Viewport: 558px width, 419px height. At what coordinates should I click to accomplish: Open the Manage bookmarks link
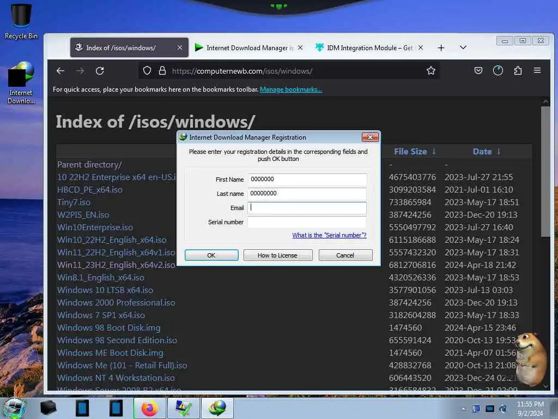click(291, 89)
